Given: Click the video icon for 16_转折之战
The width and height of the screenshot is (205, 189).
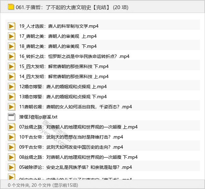Looking at the screenshot, I should coord(11,56).
